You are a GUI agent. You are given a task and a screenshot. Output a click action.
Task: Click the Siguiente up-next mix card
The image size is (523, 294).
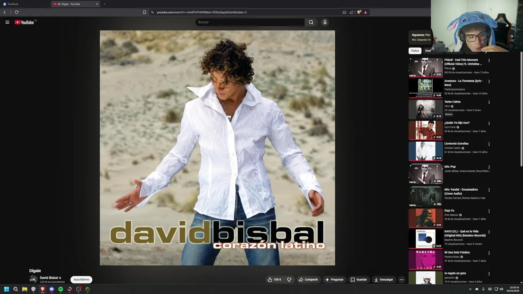point(420,37)
